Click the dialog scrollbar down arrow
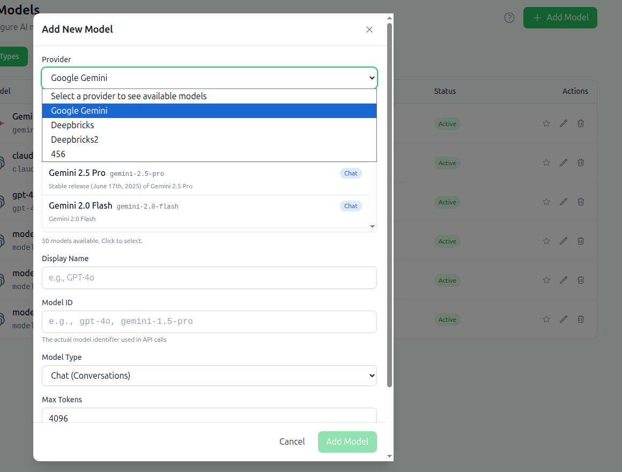The image size is (622, 472). coord(389,456)
